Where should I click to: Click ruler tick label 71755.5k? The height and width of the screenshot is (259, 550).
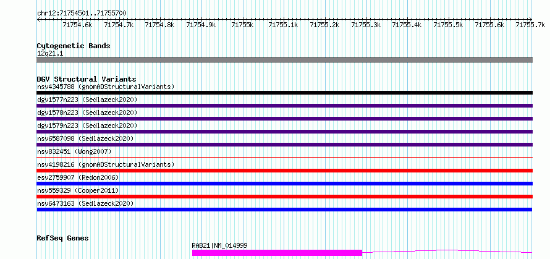(448, 25)
